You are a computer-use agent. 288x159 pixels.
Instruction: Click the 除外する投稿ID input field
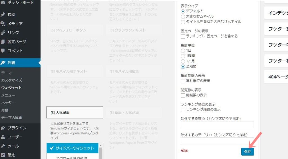point(217,125)
